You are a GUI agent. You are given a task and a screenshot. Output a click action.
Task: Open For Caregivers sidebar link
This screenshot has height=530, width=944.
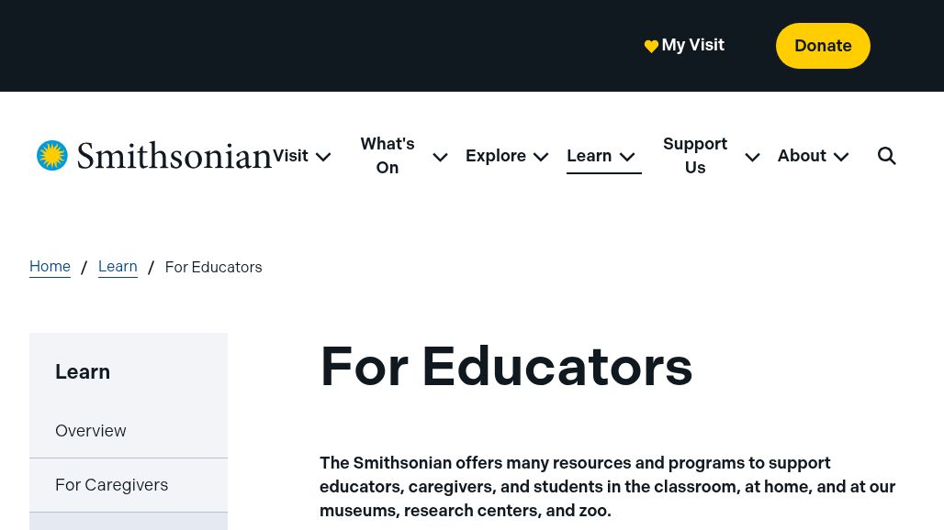[x=112, y=485]
